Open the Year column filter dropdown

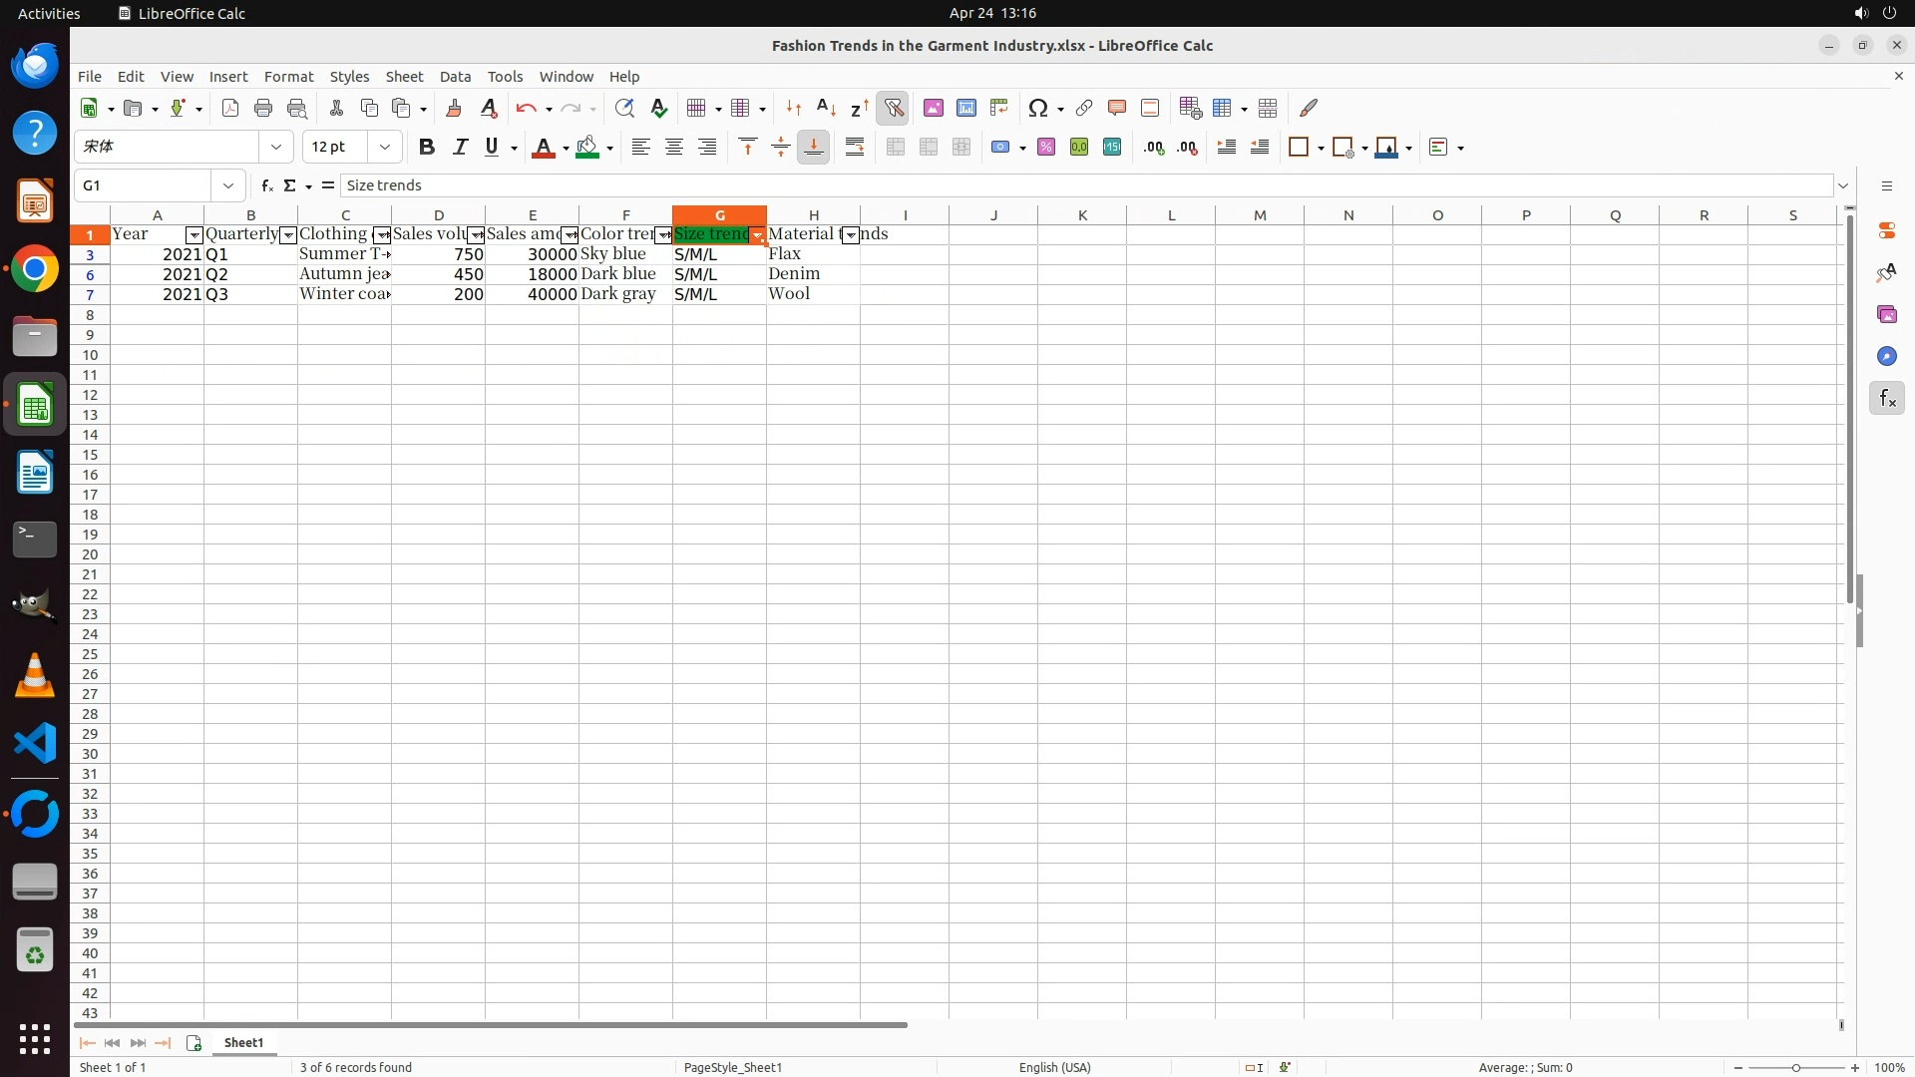(194, 235)
